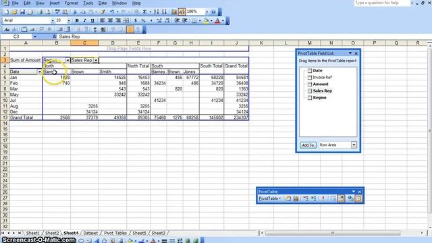This screenshot has width=432, height=243.
Task: Toggle Center alignment on the Formatting toolbar
Action: (x=110, y=21)
